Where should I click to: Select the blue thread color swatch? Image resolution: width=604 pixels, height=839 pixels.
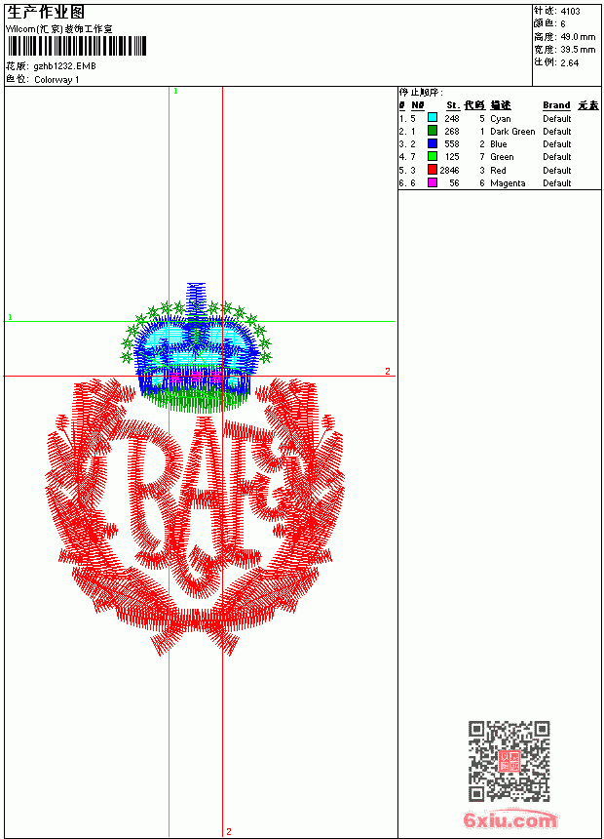pyautogui.click(x=433, y=143)
